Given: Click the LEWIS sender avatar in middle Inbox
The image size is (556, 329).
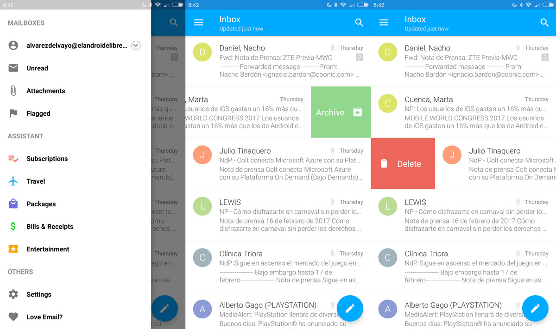Looking at the screenshot, I should pos(202,206).
